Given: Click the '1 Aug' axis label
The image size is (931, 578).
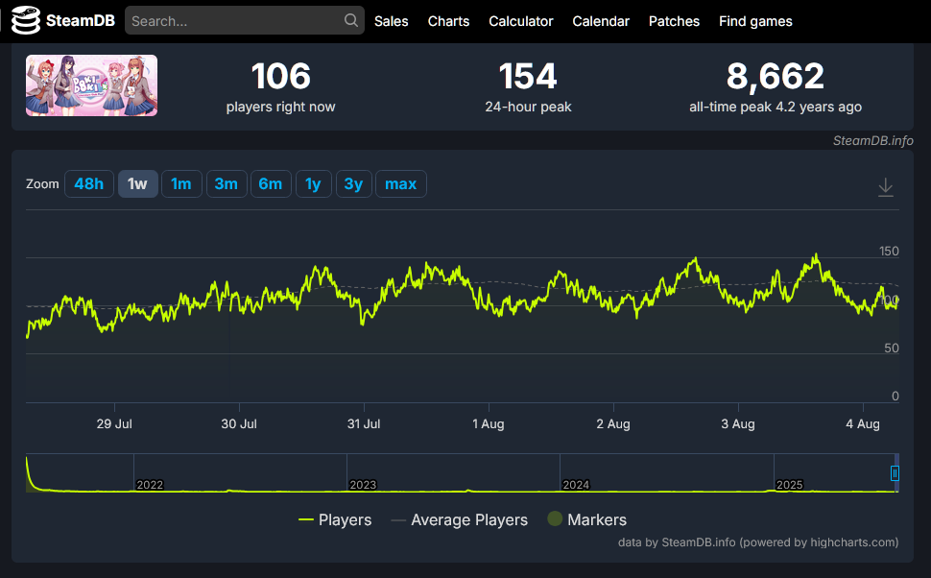Looking at the screenshot, I should (x=489, y=424).
